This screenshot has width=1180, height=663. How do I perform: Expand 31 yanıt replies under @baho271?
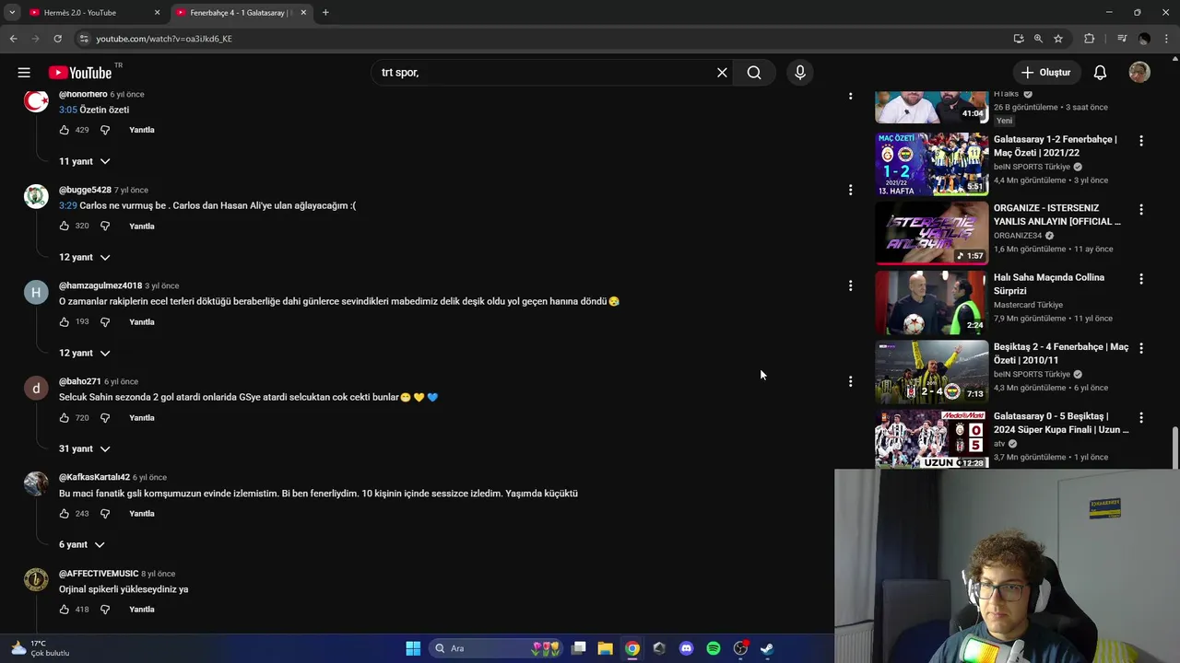tap(84, 448)
